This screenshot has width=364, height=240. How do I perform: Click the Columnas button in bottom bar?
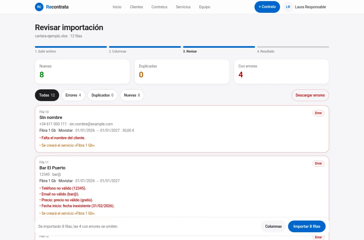point(273,226)
